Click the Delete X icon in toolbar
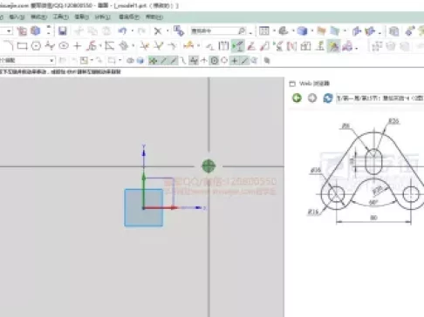The height and width of the screenshot is (317, 424). coord(158,30)
